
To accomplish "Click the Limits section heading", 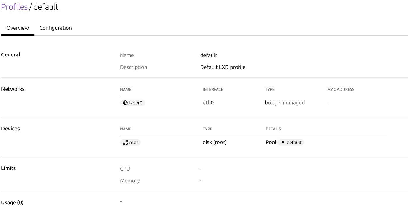I will point(8,168).
